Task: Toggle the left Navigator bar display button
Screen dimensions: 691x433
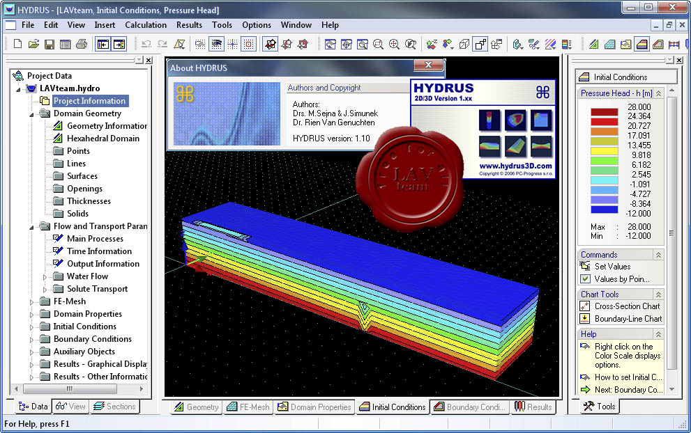Action: click(x=103, y=44)
